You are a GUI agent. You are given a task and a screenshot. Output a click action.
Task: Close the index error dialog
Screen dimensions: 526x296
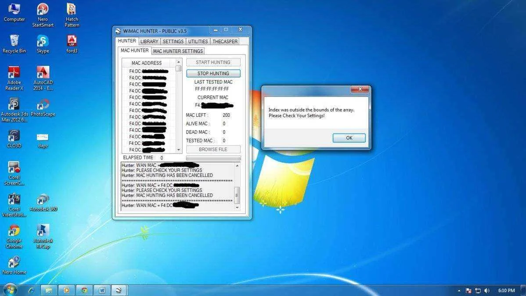tap(360, 89)
